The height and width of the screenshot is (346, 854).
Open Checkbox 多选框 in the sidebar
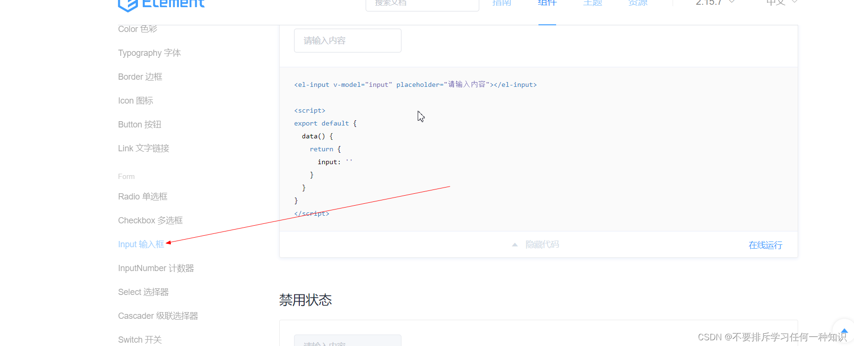click(150, 220)
